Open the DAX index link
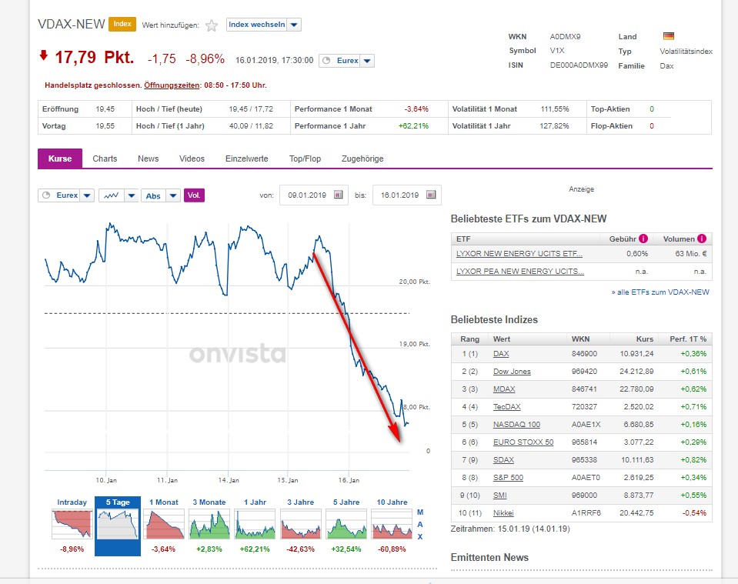This screenshot has height=584, width=738. 501,353
